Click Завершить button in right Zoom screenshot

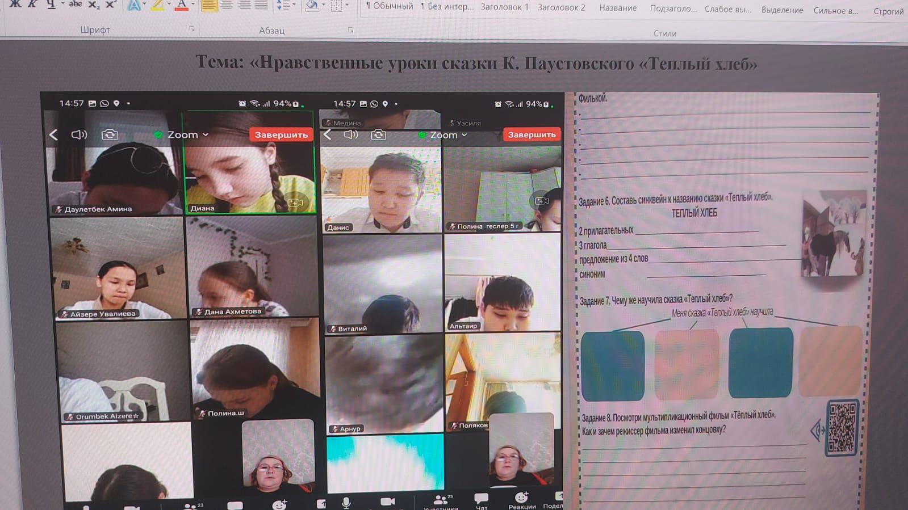click(x=532, y=134)
